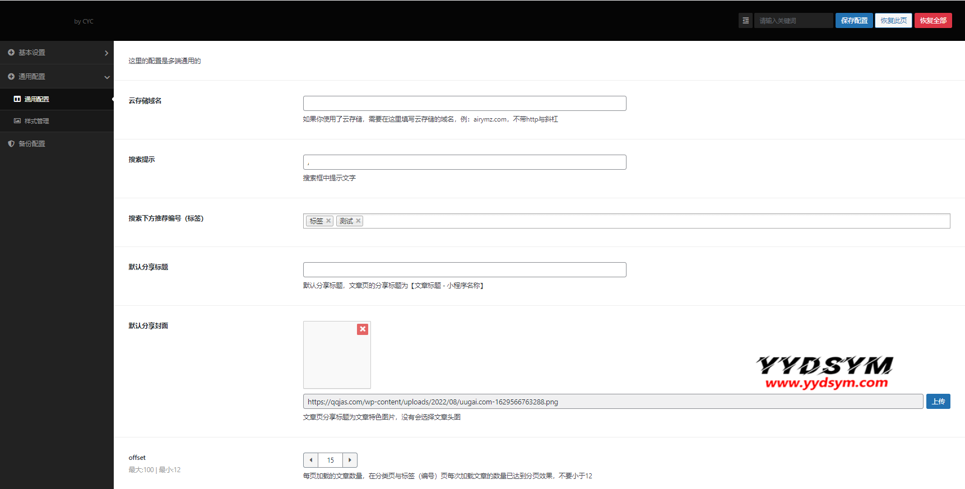Collapse the 通用配置 sidebar section
Image resolution: width=965 pixels, height=489 pixels.
[x=57, y=76]
